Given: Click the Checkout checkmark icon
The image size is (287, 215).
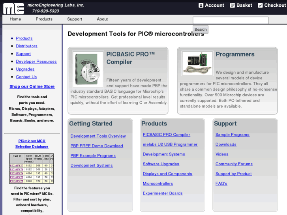Looking at the screenshot, I should point(260,5).
